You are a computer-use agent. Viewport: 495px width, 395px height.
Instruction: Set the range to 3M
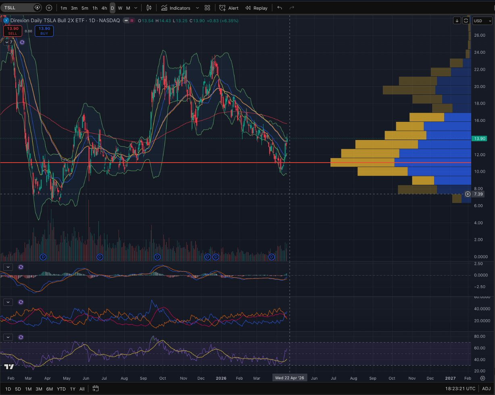pos(39,389)
